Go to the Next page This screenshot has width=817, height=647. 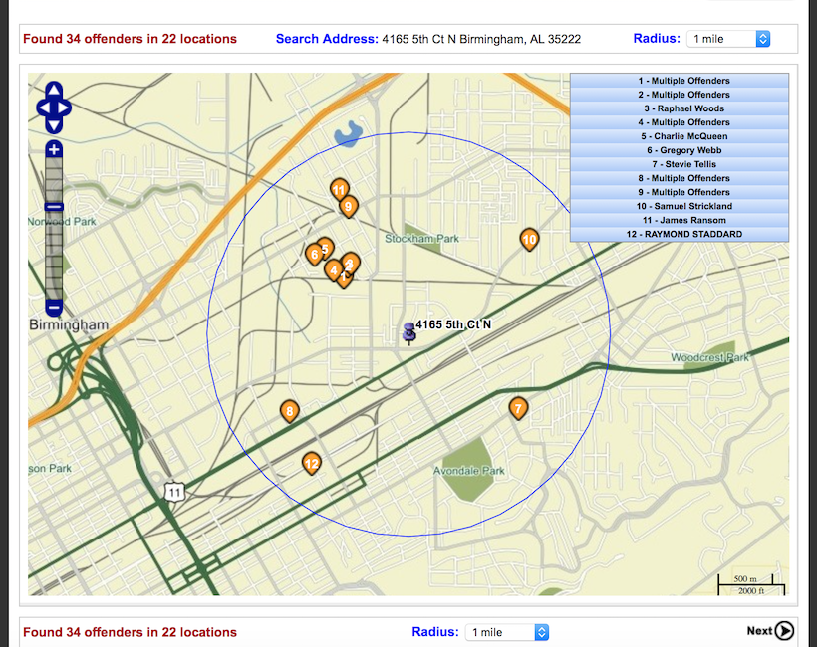tap(770, 630)
